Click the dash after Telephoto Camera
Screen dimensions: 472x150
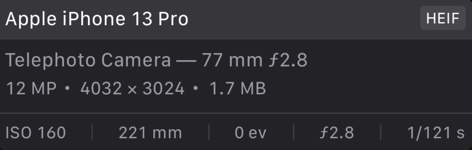point(186,61)
